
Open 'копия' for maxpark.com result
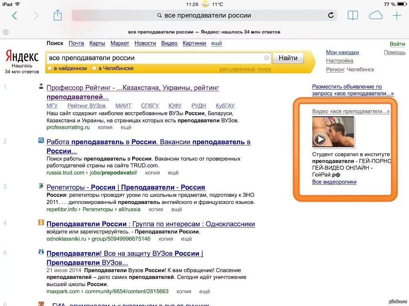click(x=184, y=291)
